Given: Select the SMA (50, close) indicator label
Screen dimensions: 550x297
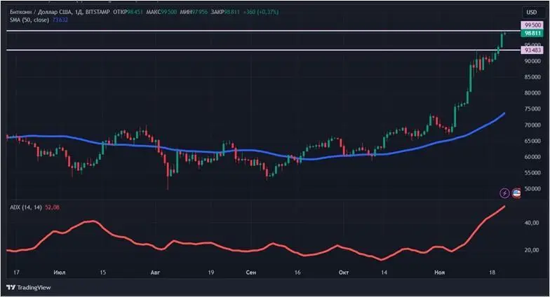Looking at the screenshot, I should coord(28,20).
